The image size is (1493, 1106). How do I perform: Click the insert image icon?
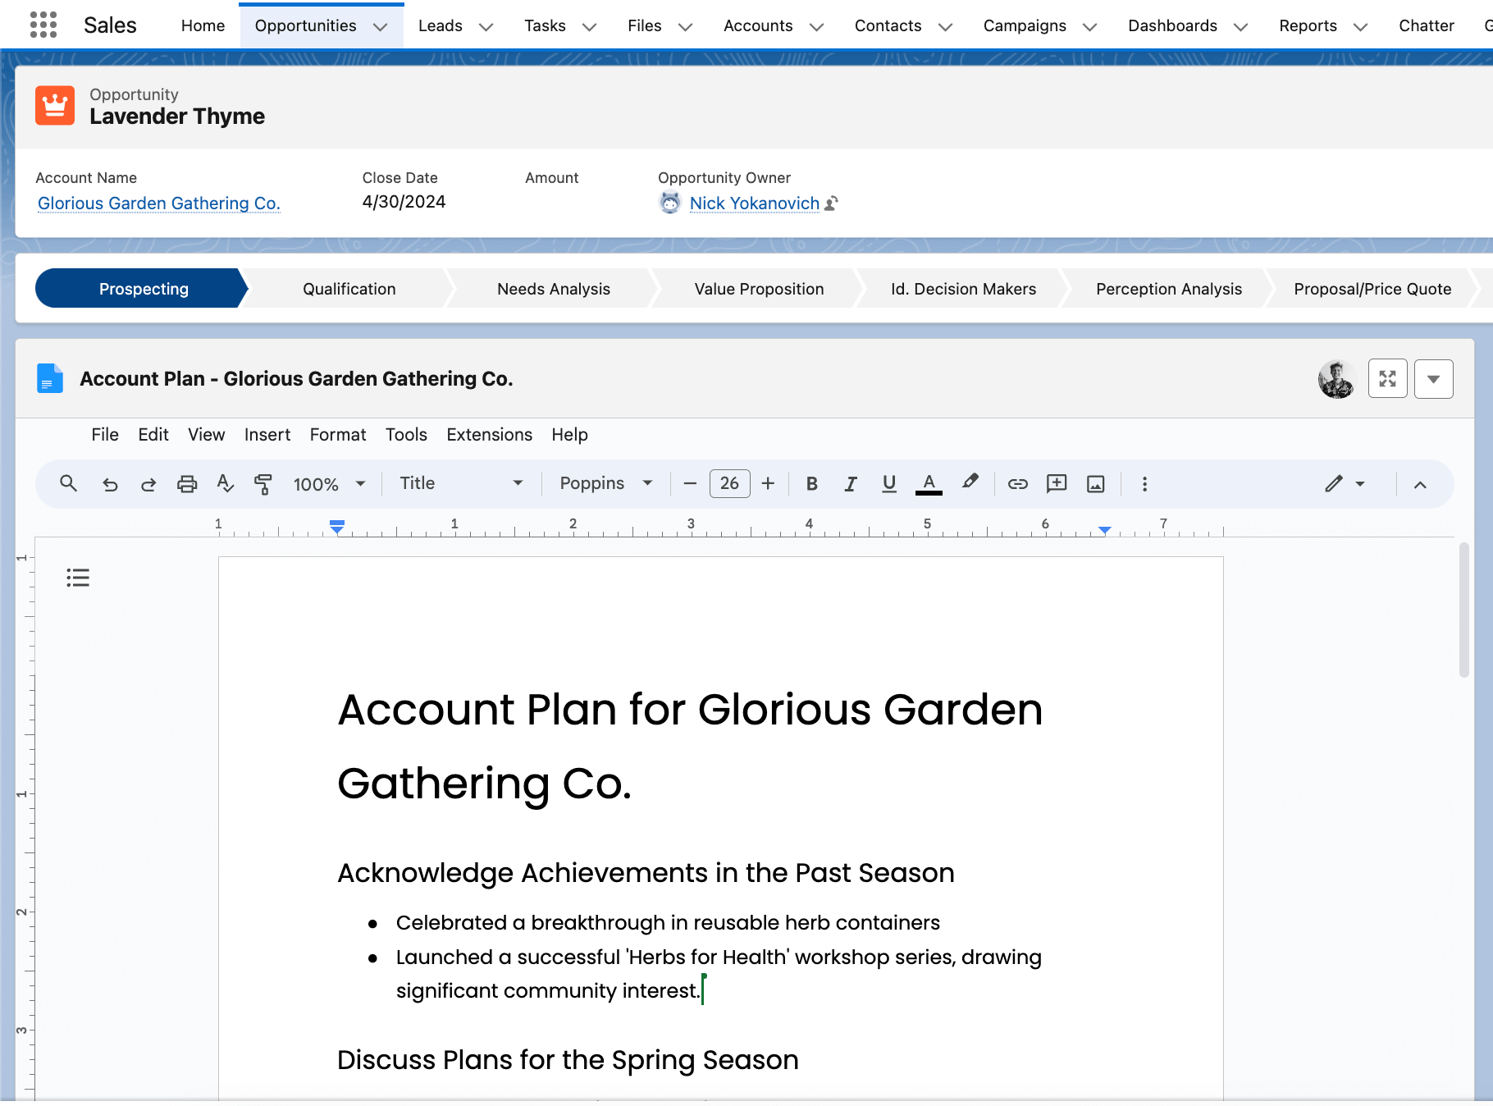point(1095,484)
